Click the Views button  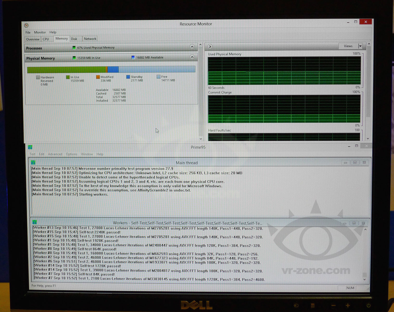pyautogui.click(x=348, y=46)
